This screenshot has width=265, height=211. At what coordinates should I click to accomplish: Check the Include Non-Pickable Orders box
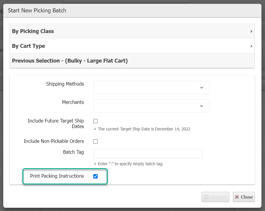pos(96,141)
